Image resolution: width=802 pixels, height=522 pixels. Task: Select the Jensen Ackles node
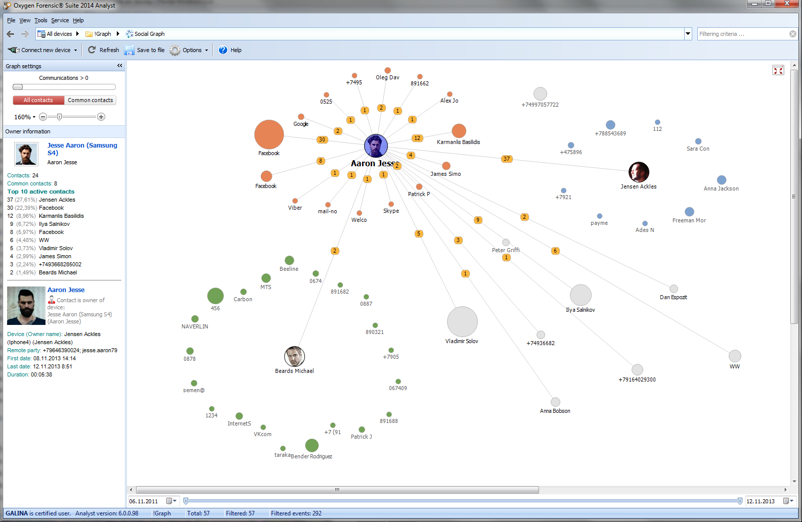(639, 172)
